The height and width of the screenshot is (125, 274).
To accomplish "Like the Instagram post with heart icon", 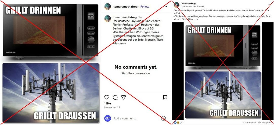I will pos(107,97).
